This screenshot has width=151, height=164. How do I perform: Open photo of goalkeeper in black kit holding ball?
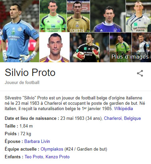pyautogui.click(x=89, y=47)
